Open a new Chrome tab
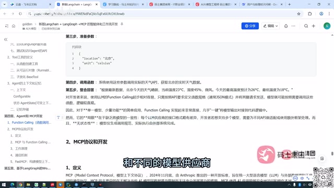The height and width of the screenshot is (188, 334). coord(289,4)
